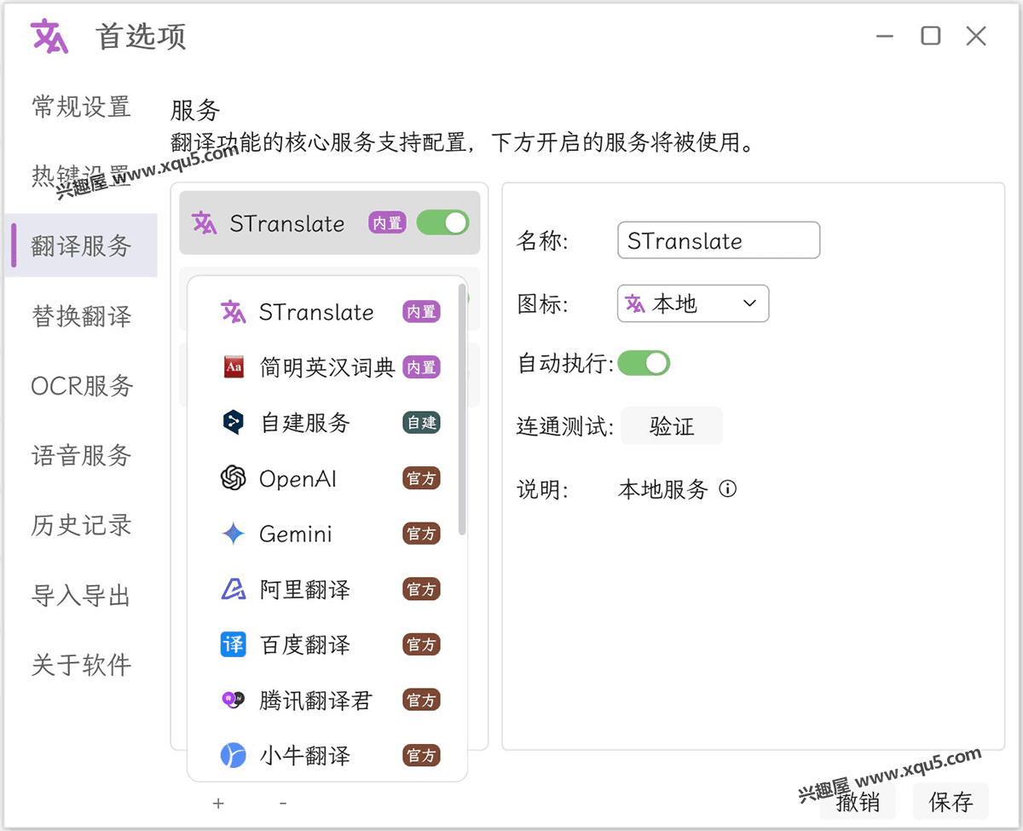1023x831 pixels.
Task: Choose 简明英汉词典 from the popup list
Action: 327,367
